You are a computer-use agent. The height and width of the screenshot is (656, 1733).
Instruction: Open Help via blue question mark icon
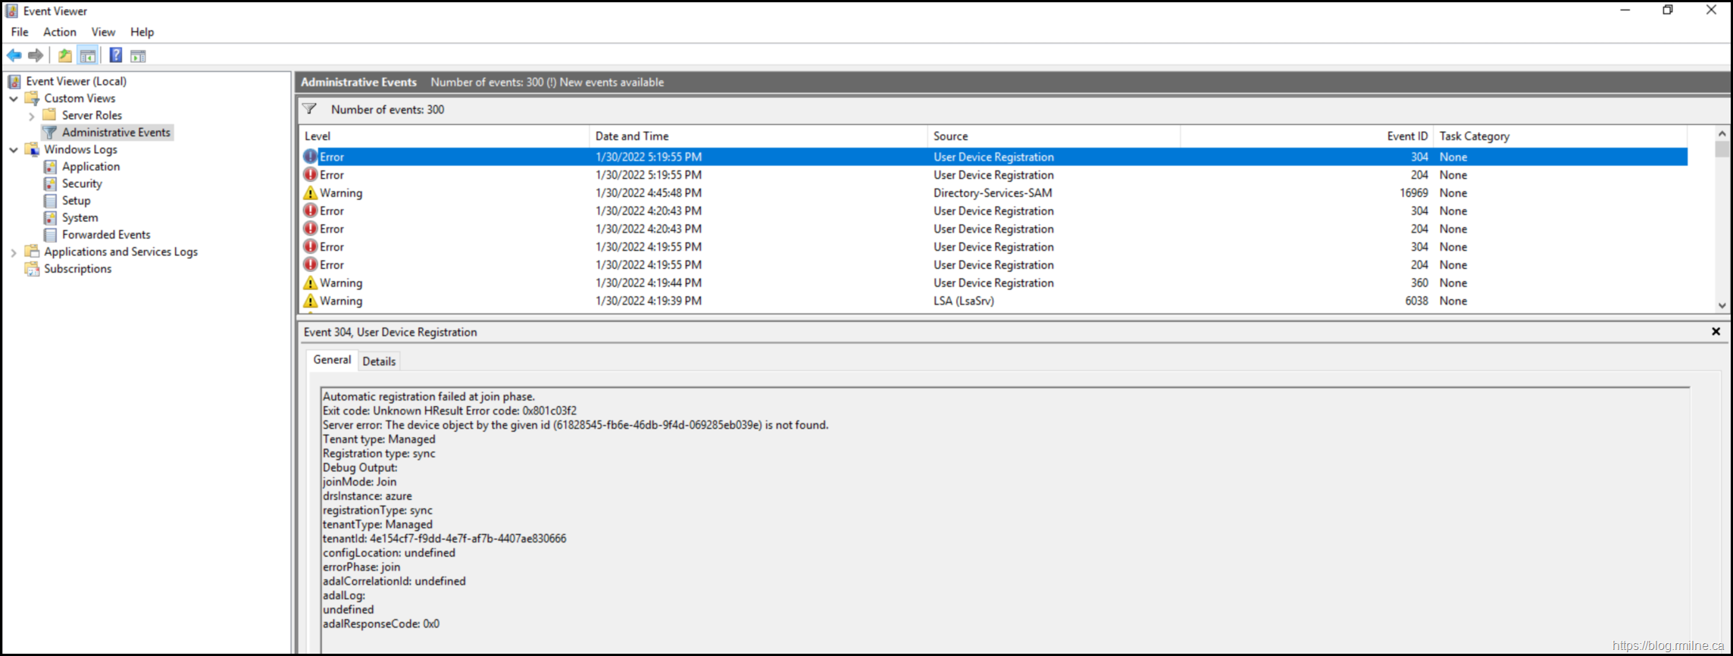pyautogui.click(x=116, y=55)
